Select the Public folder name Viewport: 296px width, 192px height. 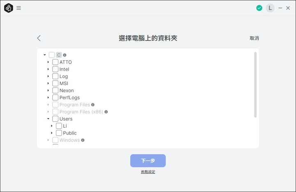pos(69,133)
